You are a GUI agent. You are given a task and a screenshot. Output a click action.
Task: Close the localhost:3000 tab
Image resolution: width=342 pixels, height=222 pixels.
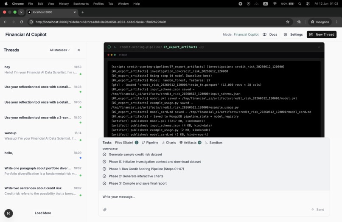[x=75, y=12]
